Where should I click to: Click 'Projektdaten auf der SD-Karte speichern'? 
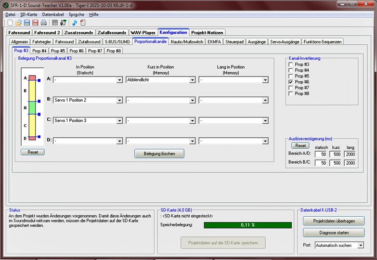pyautogui.click(x=223, y=243)
